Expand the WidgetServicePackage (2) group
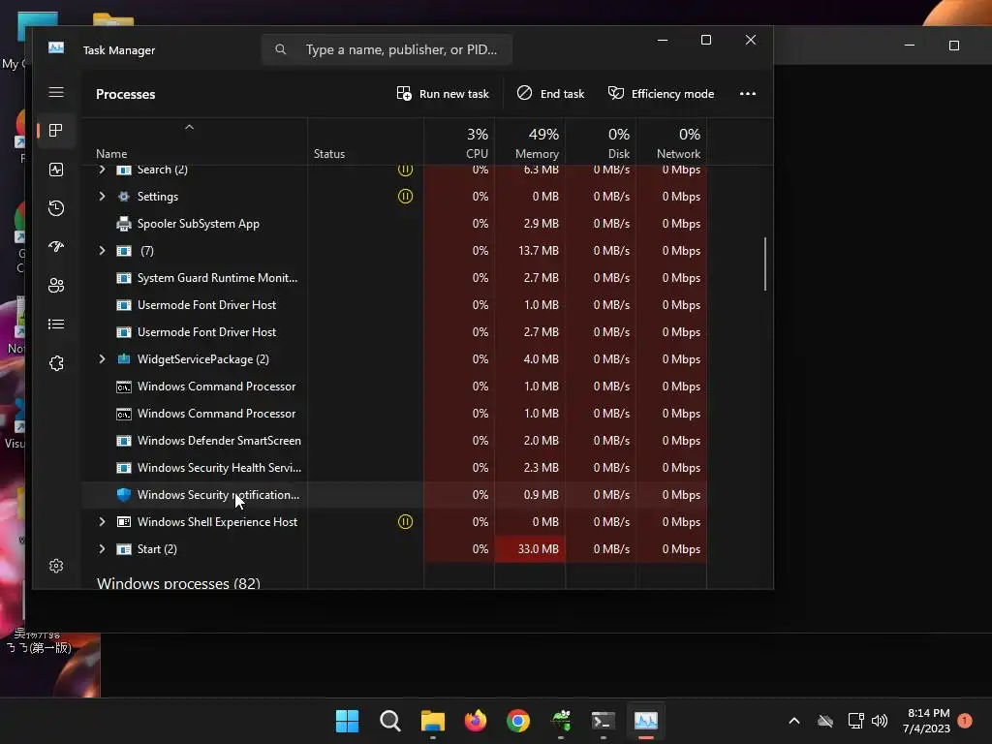Screen dimensions: 992x744 (102, 358)
